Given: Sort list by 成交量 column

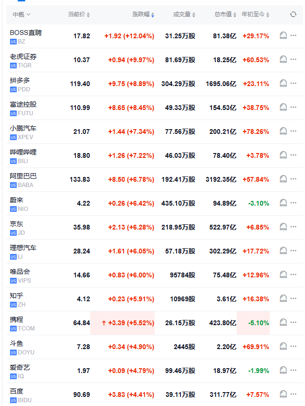Looking at the screenshot, I should coord(184,15).
